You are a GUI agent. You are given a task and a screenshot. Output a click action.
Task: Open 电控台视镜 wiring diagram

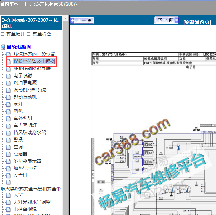[25, 209]
